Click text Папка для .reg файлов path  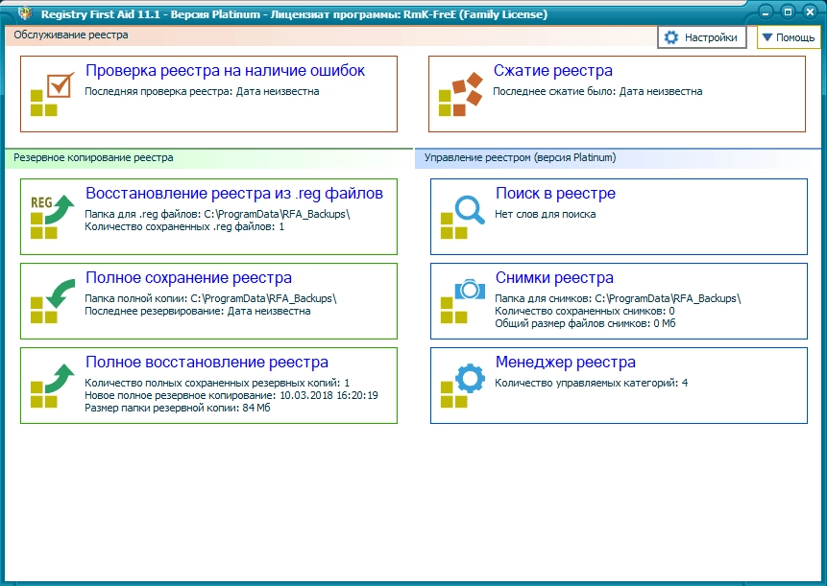pyautogui.click(x=217, y=214)
